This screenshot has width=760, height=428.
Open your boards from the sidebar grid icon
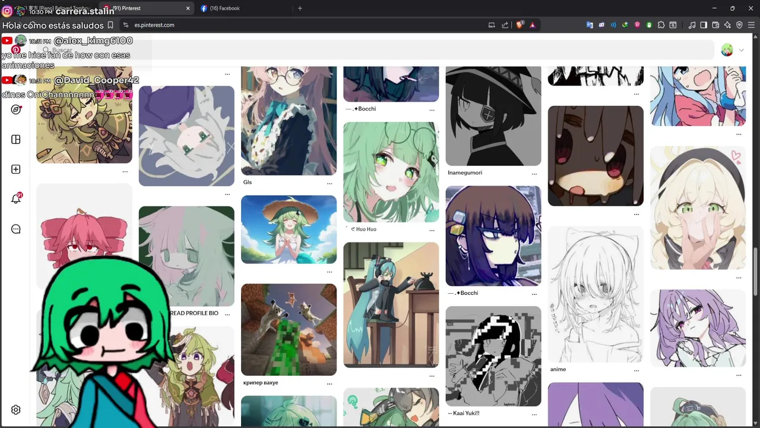[x=16, y=139]
